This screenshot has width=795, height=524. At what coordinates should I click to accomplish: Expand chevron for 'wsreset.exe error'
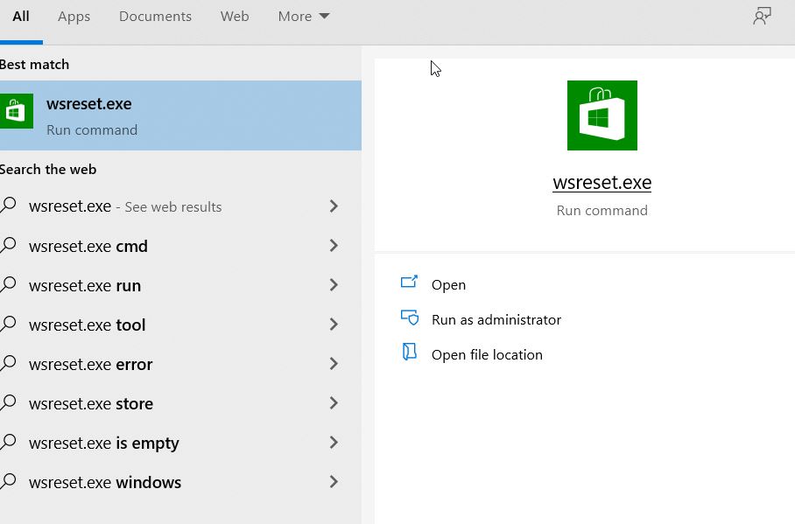334,364
